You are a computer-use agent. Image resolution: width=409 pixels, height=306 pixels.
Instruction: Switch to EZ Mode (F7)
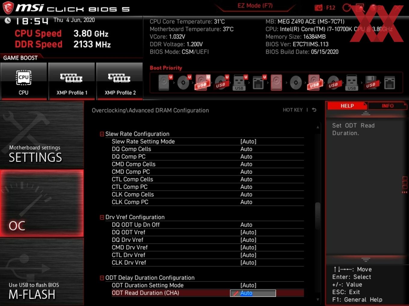[255, 6]
